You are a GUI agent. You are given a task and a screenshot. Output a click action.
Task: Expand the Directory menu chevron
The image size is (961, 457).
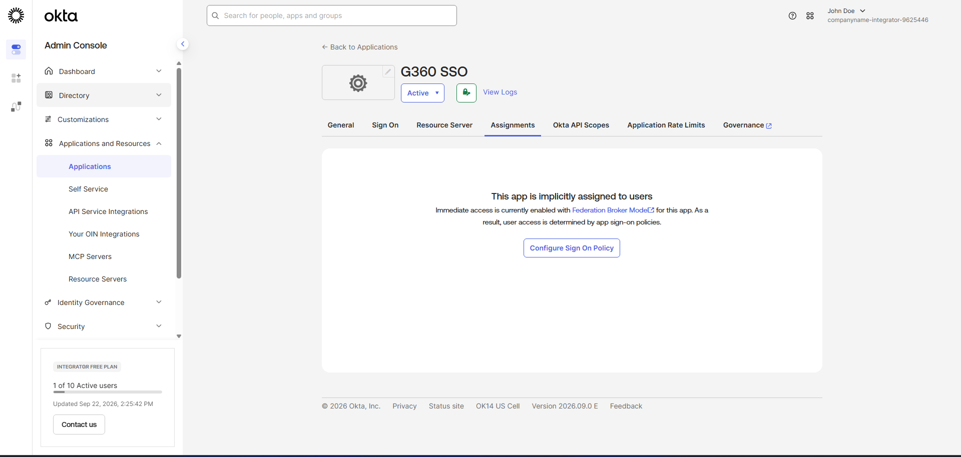point(159,95)
